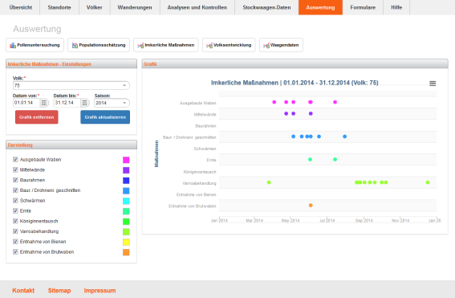Toggle Baur. / Drohnenr. geschnitten checkbox

(15, 190)
